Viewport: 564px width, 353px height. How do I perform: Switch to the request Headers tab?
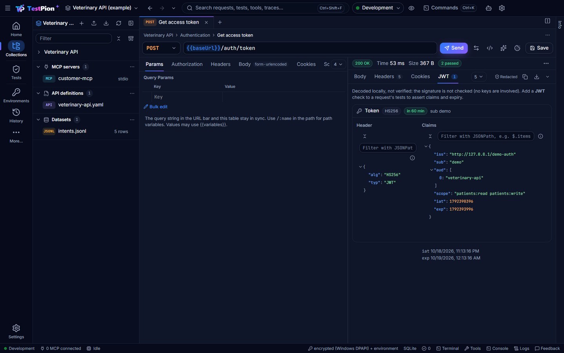tap(221, 64)
